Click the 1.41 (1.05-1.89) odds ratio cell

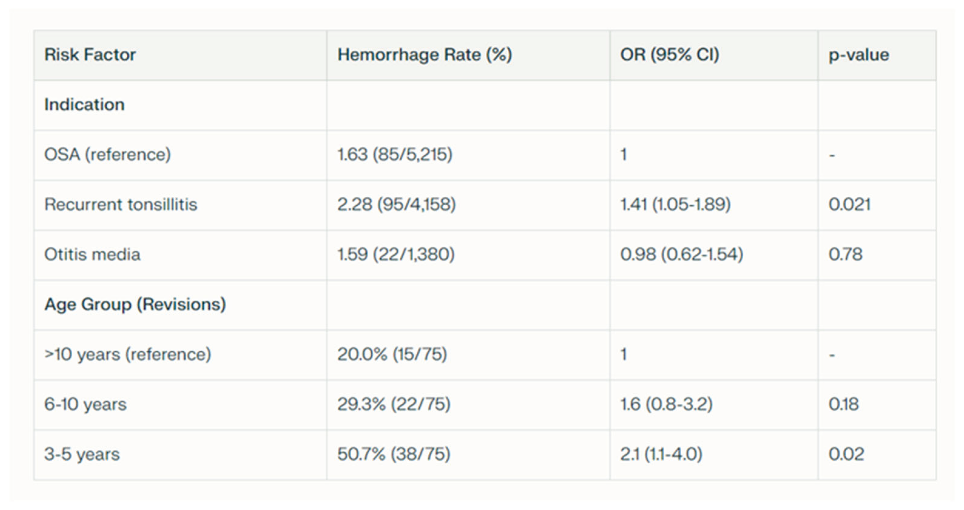[675, 204]
